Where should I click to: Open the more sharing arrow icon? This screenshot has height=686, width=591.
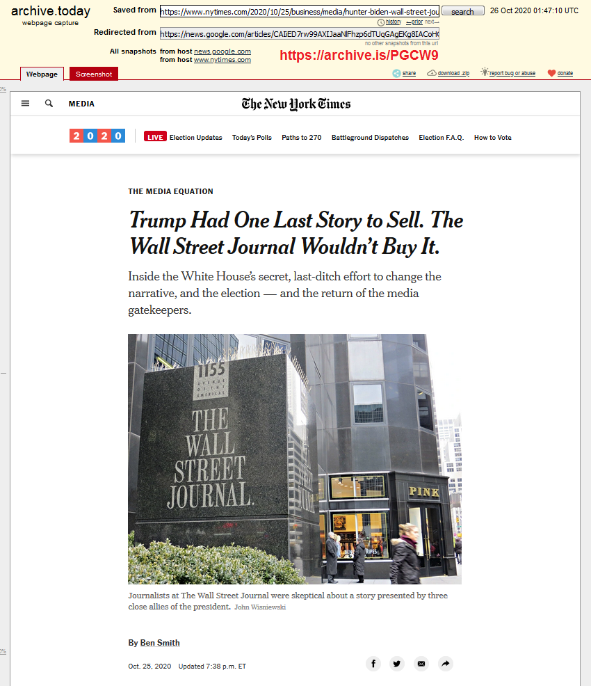pyautogui.click(x=445, y=664)
